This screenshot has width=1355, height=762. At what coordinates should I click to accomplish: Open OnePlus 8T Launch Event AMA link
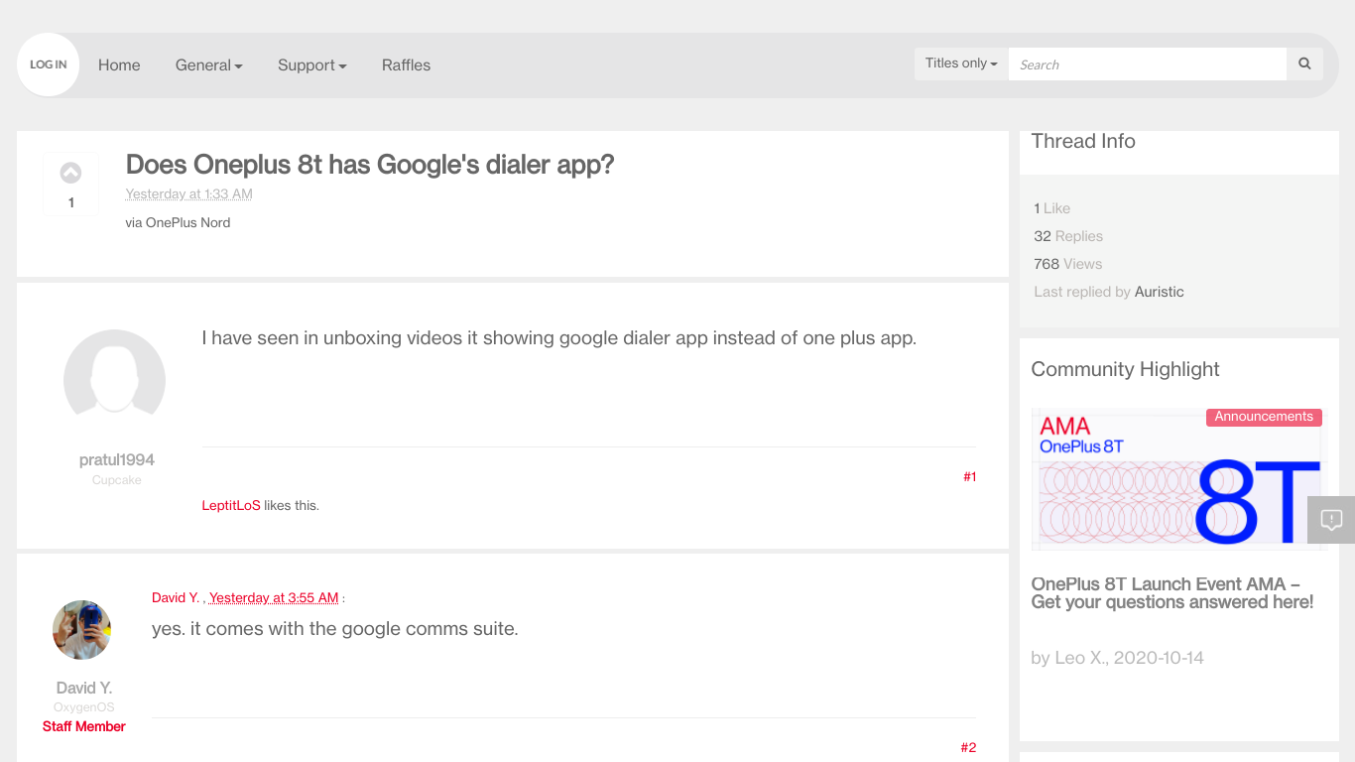1172,593
